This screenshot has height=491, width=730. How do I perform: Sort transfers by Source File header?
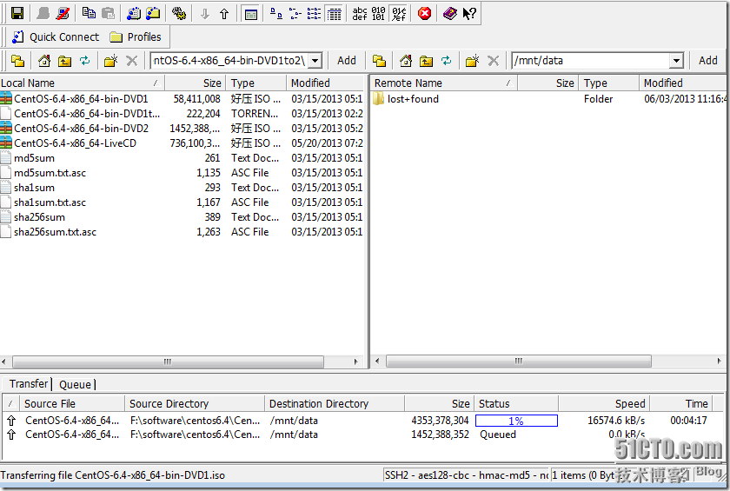coord(73,403)
